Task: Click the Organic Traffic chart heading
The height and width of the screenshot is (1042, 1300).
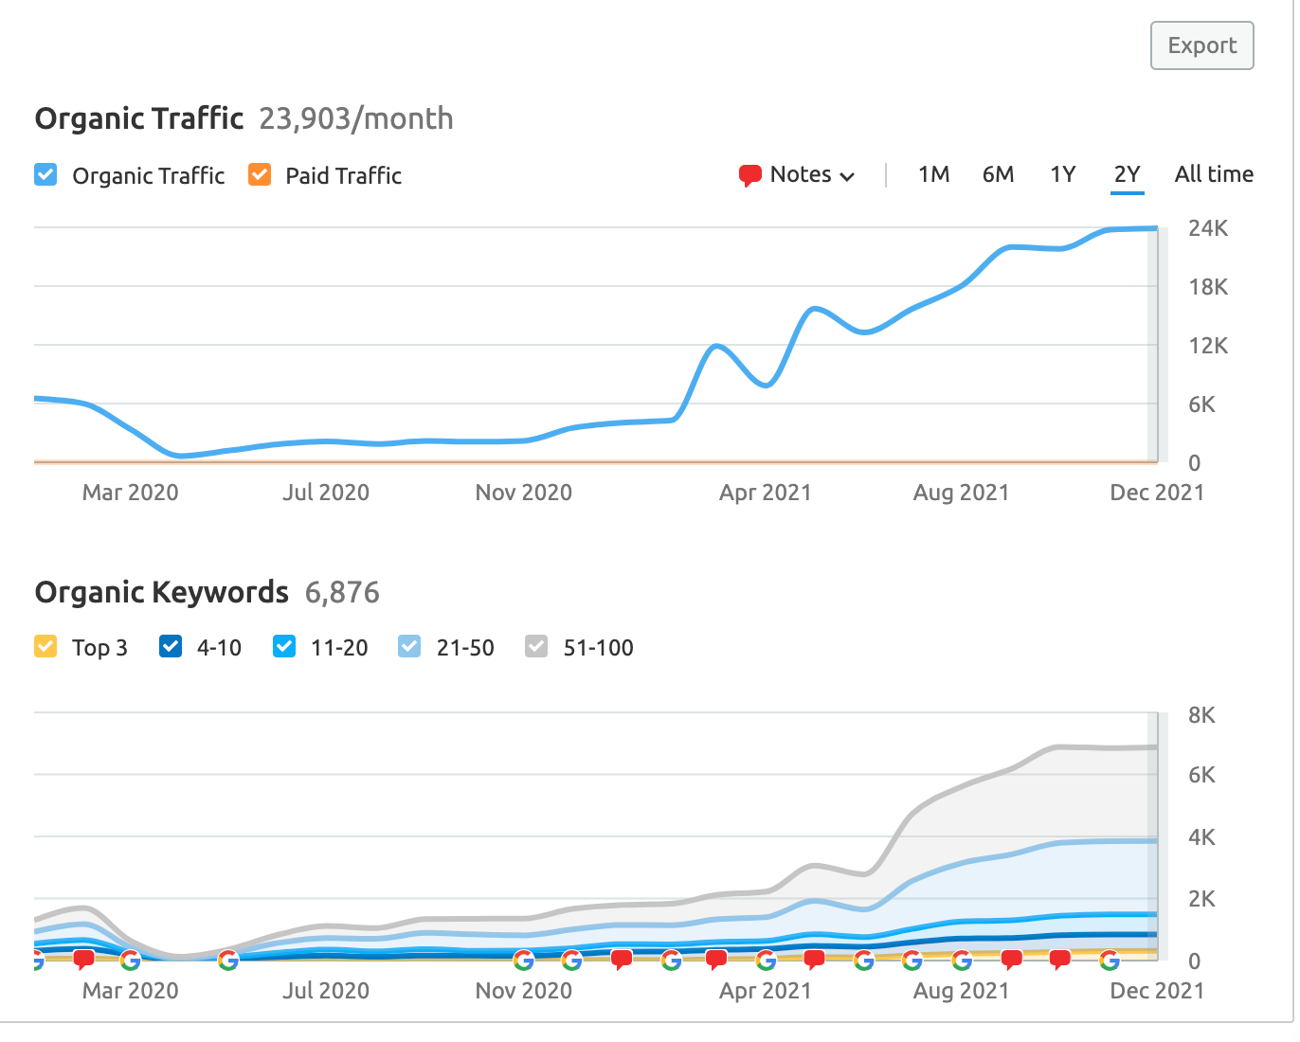Action: [x=139, y=118]
